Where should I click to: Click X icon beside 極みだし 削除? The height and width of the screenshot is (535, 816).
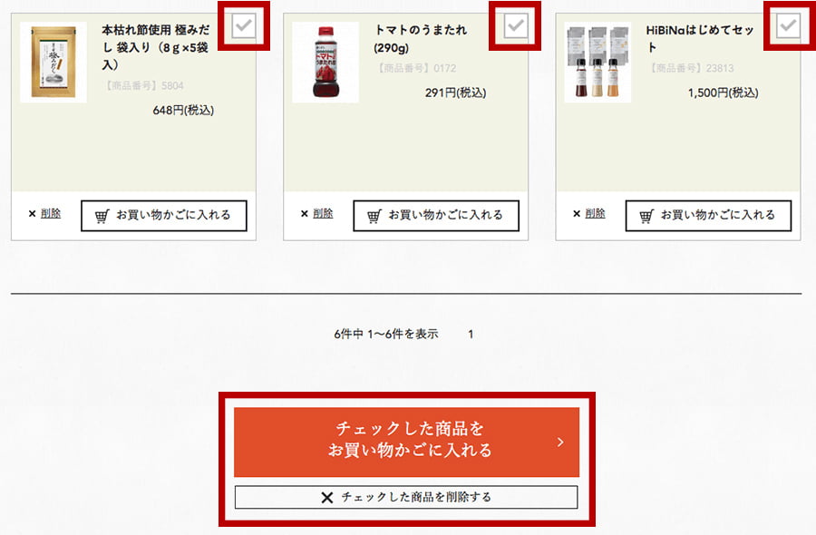tap(33, 213)
